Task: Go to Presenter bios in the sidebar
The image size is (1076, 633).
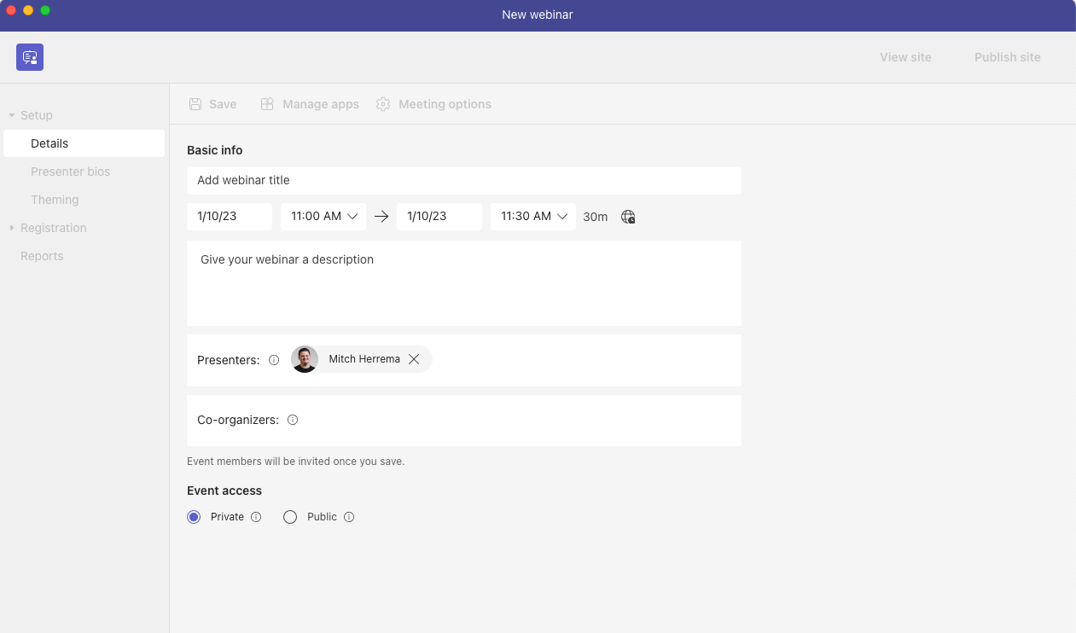Action: point(70,171)
